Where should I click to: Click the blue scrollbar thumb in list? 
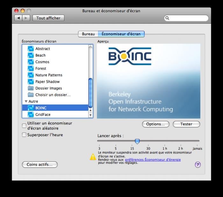[90, 93]
